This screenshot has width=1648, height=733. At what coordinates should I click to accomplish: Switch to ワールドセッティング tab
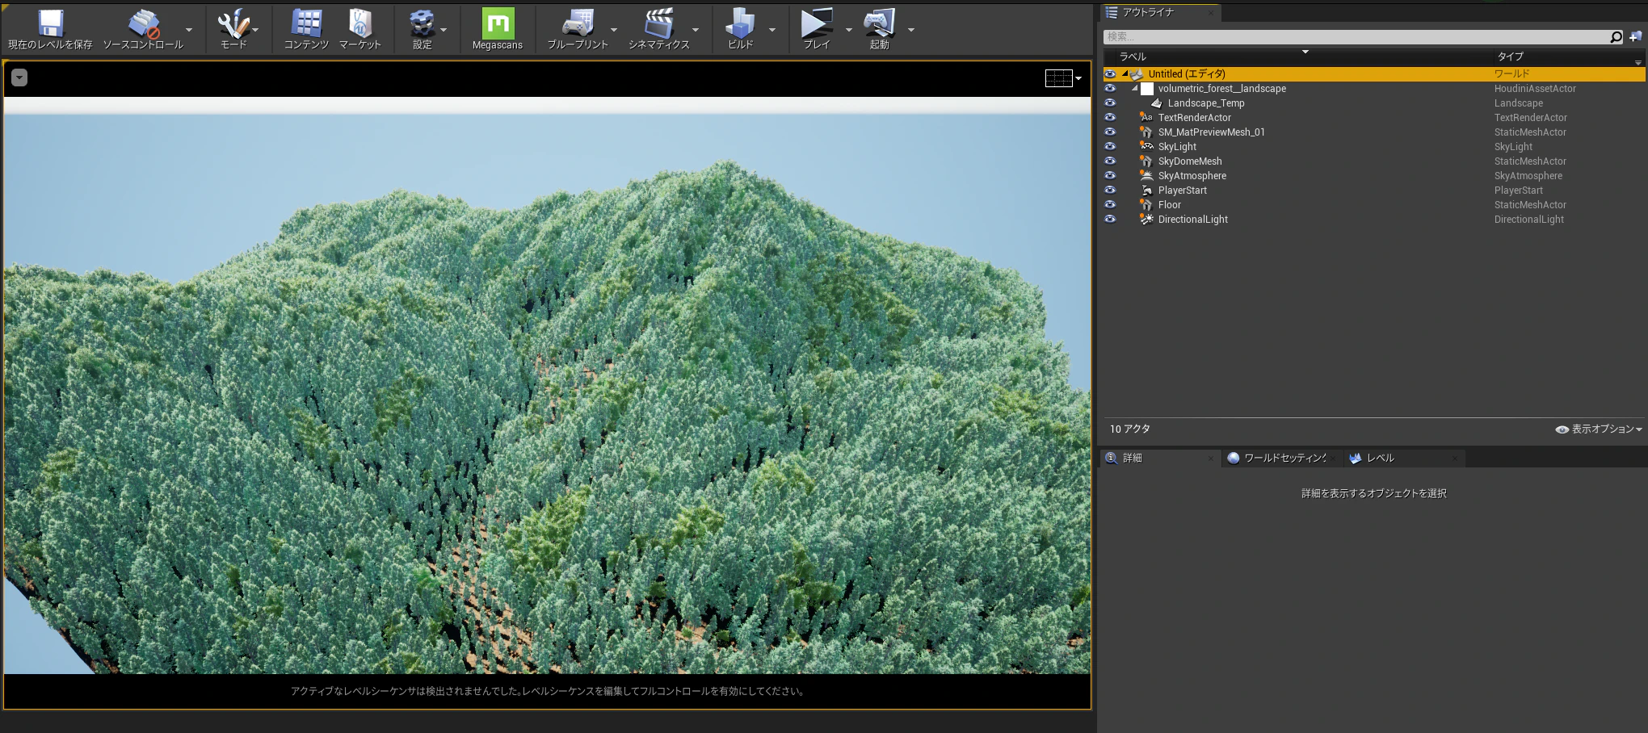[x=1284, y=458]
